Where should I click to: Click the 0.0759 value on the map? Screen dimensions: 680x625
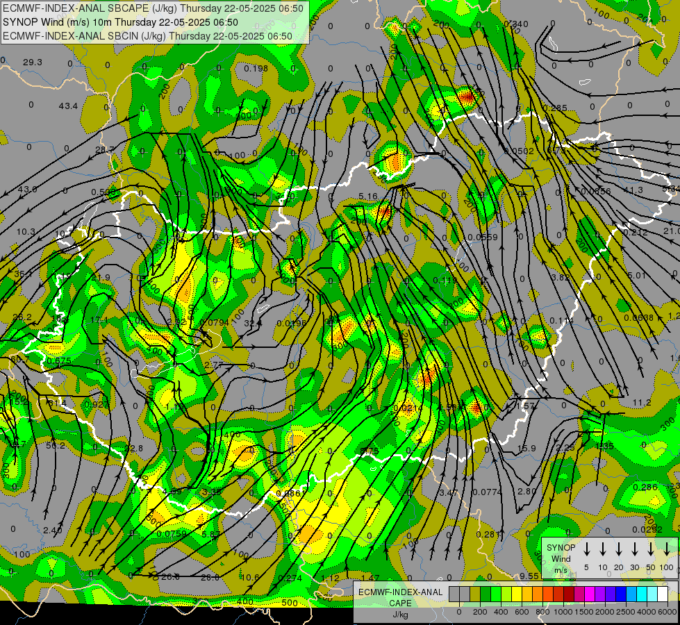[x=172, y=534]
